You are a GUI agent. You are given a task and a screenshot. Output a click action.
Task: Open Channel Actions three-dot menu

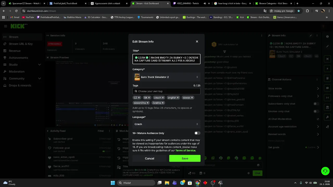[317, 79]
